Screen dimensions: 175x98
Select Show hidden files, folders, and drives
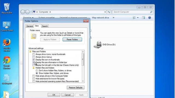37,73
